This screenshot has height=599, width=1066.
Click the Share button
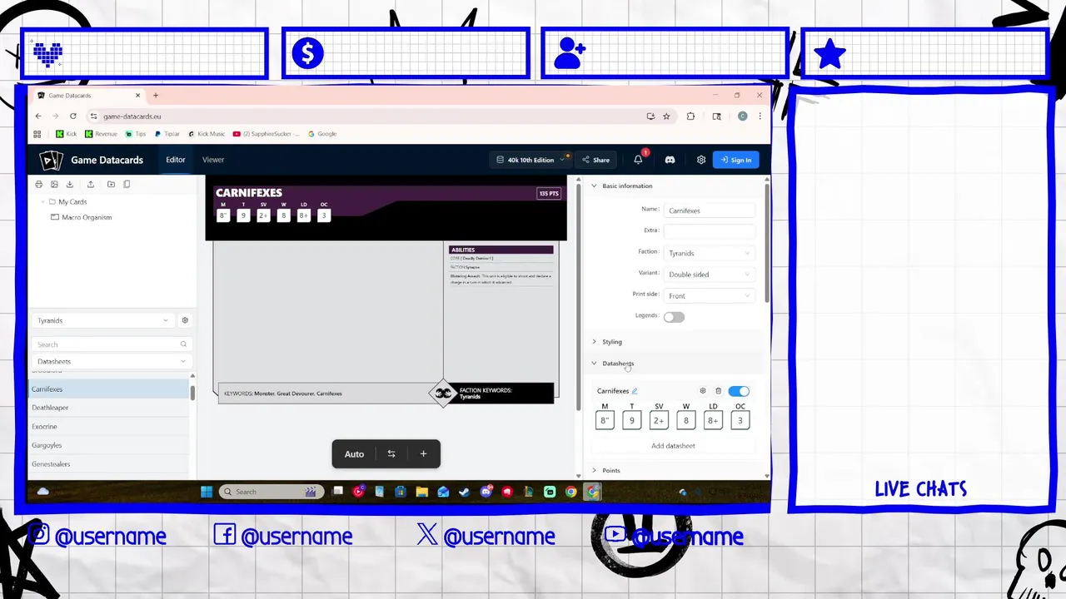pyautogui.click(x=595, y=160)
